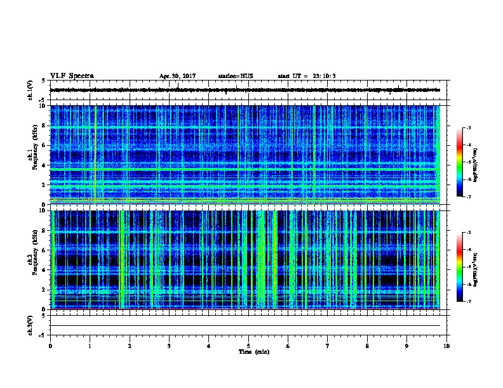Click the ch.1 spectrogram color bar

[459, 162]
